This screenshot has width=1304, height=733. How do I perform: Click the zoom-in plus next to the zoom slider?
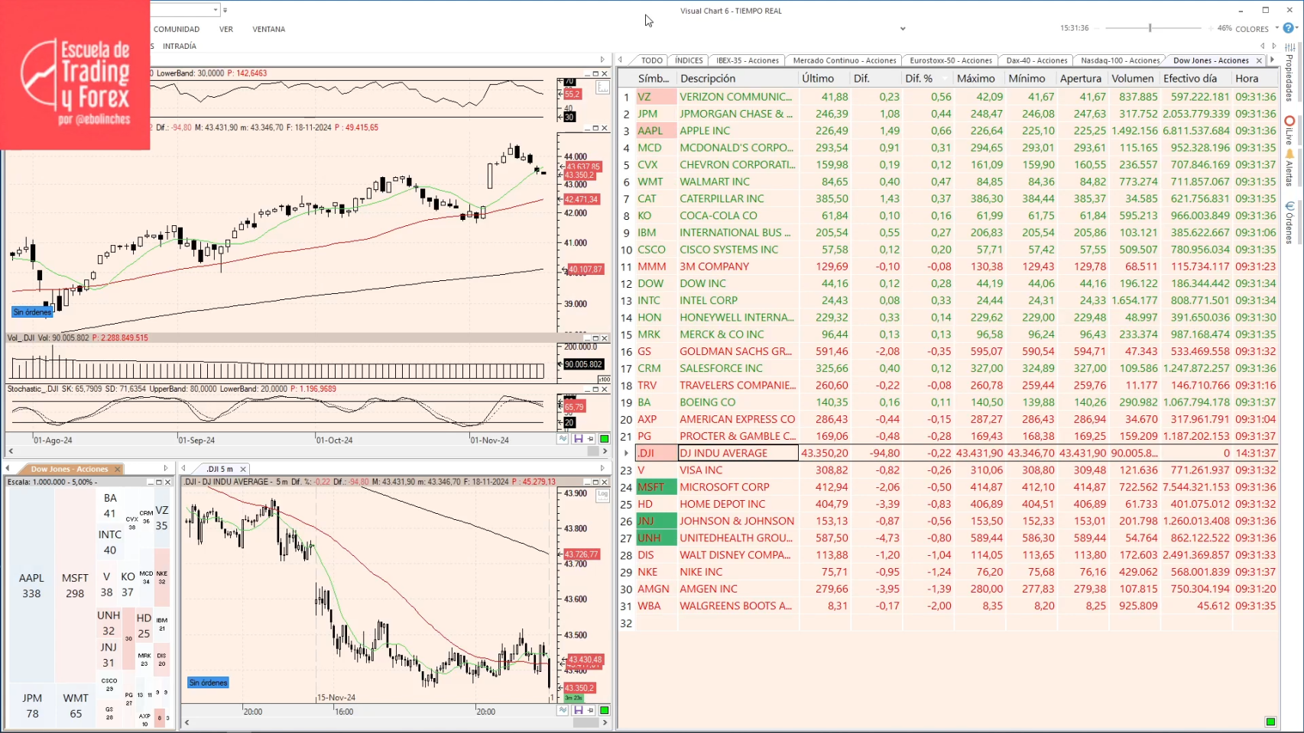(x=1209, y=28)
